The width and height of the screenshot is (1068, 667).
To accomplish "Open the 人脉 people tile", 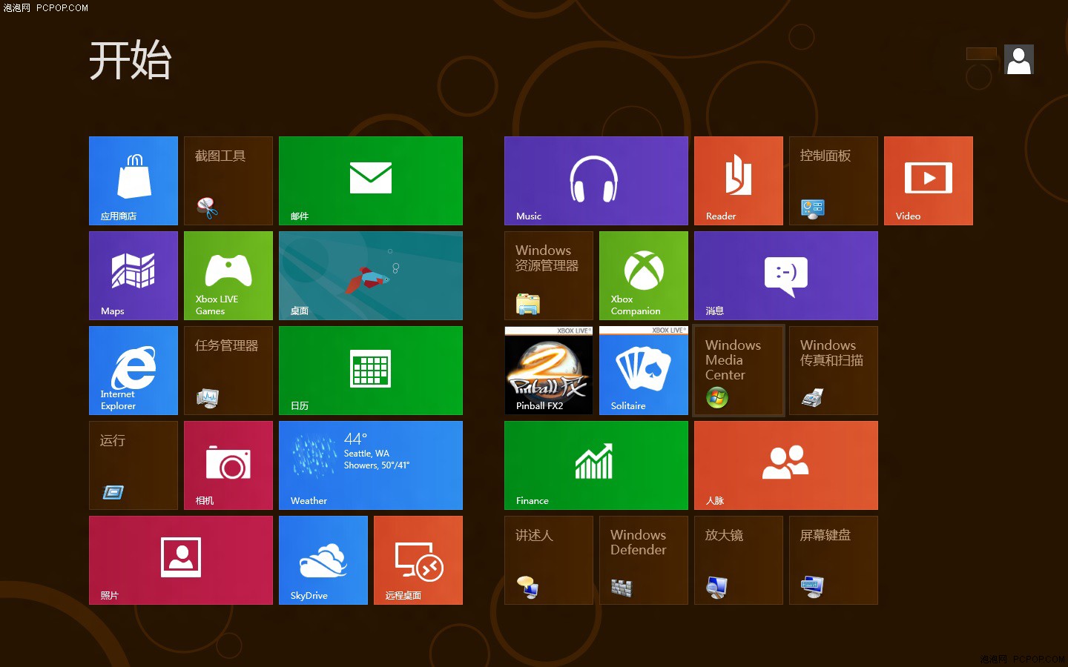I will tap(786, 465).
